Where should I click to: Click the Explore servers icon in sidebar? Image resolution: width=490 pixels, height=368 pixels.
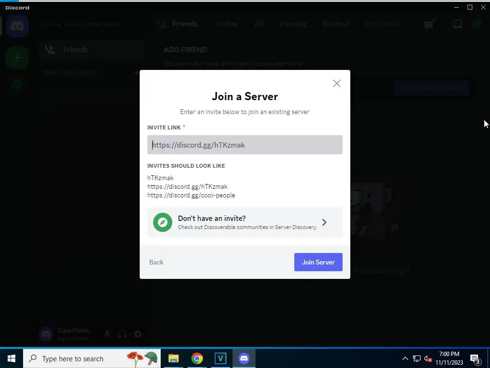pyautogui.click(x=17, y=84)
